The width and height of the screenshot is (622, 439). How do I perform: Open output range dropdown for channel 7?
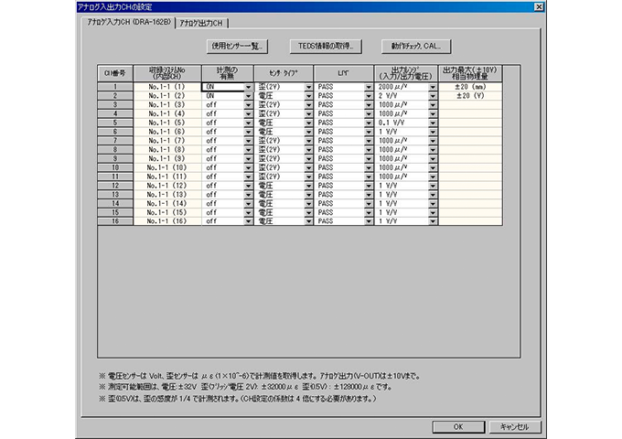pyautogui.click(x=433, y=141)
